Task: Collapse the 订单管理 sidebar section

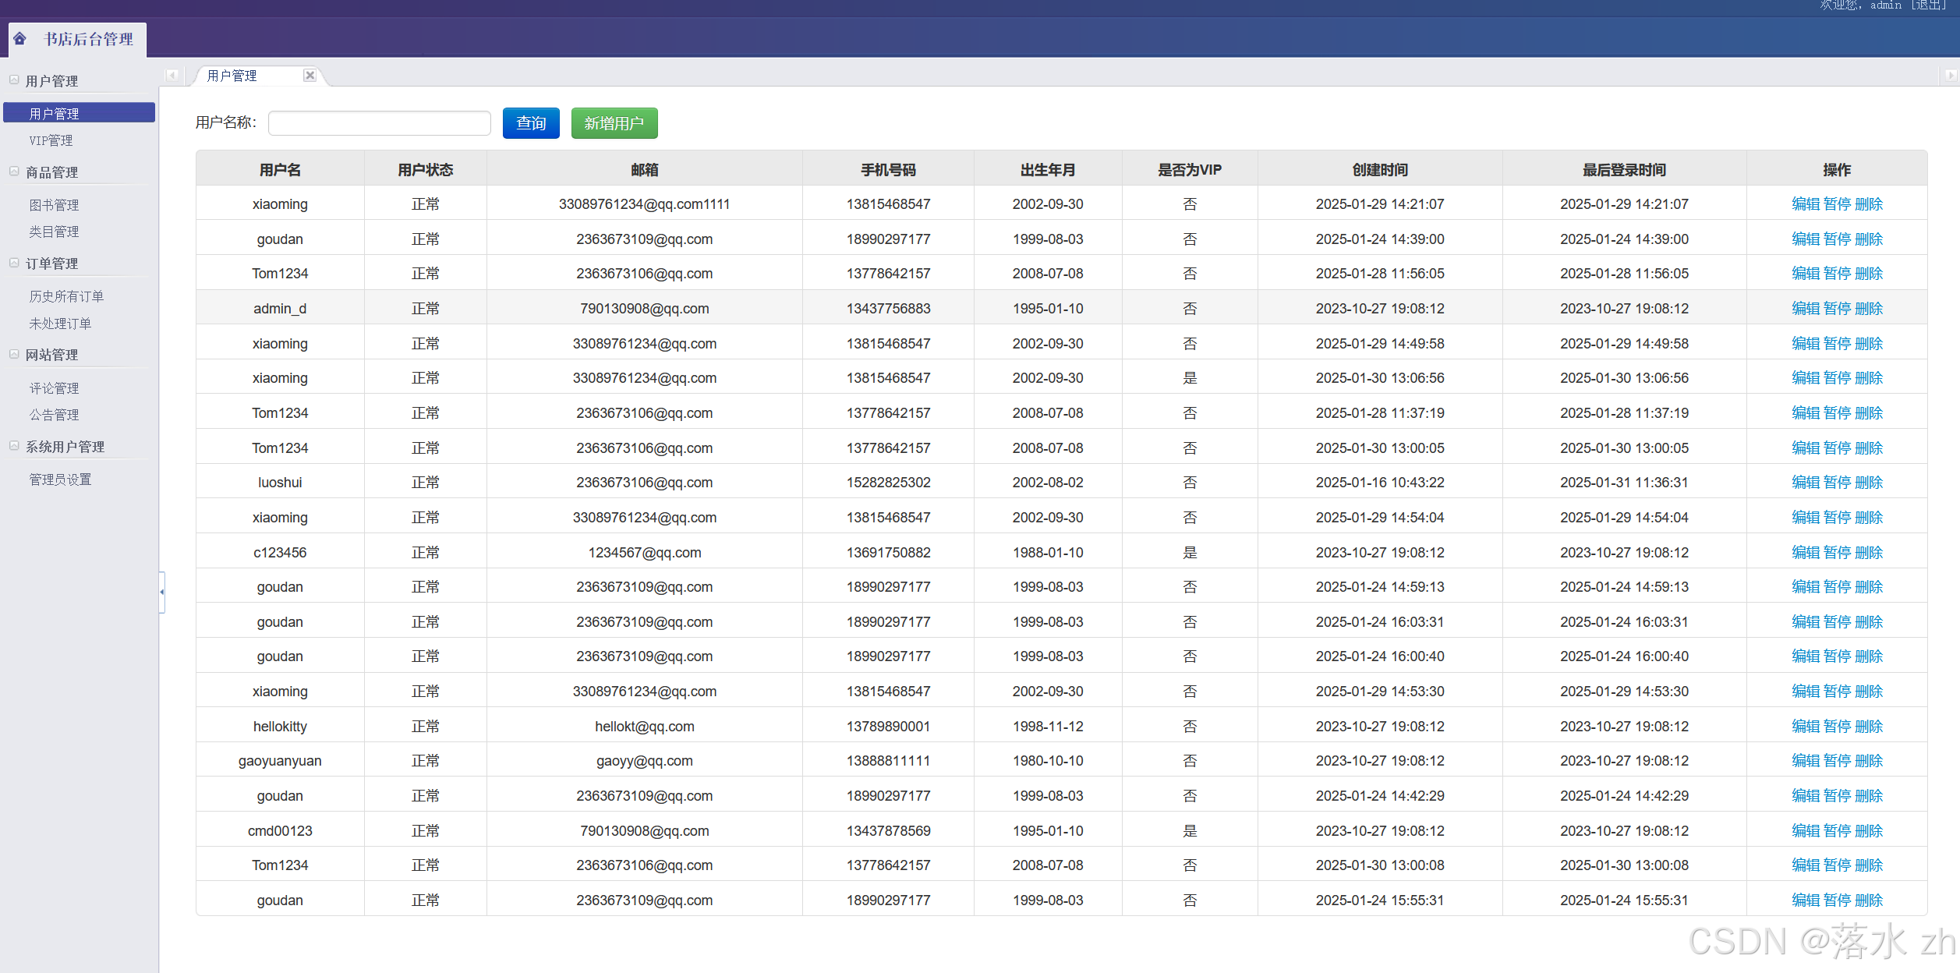Action: click(14, 263)
